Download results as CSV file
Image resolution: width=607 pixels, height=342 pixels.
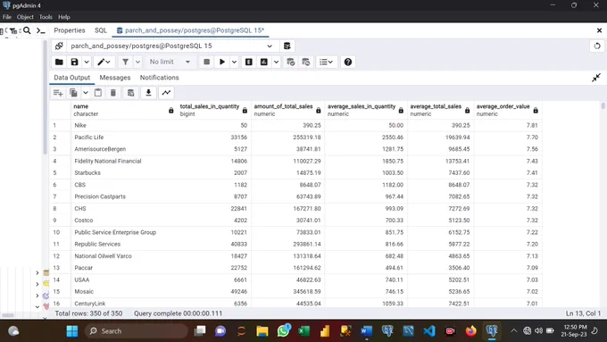click(x=148, y=93)
